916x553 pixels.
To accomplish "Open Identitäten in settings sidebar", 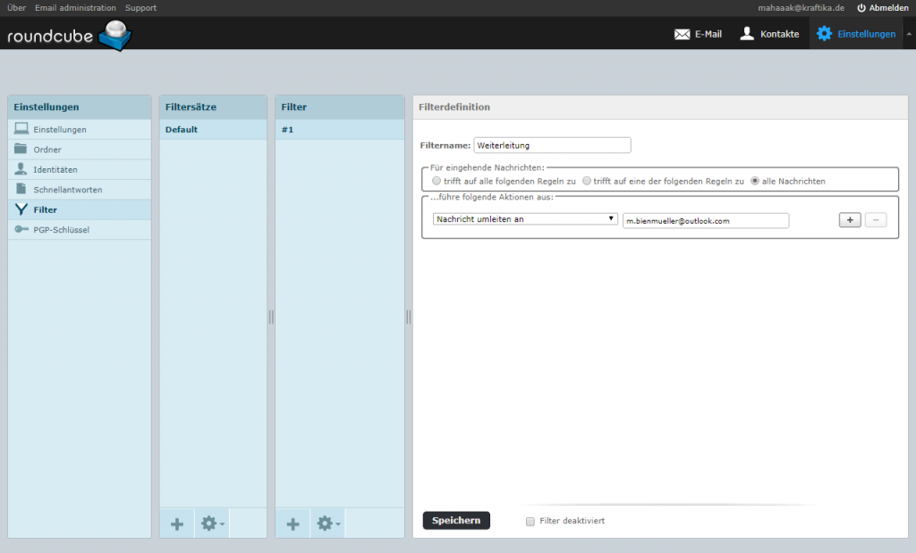I will pyautogui.click(x=55, y=169).
